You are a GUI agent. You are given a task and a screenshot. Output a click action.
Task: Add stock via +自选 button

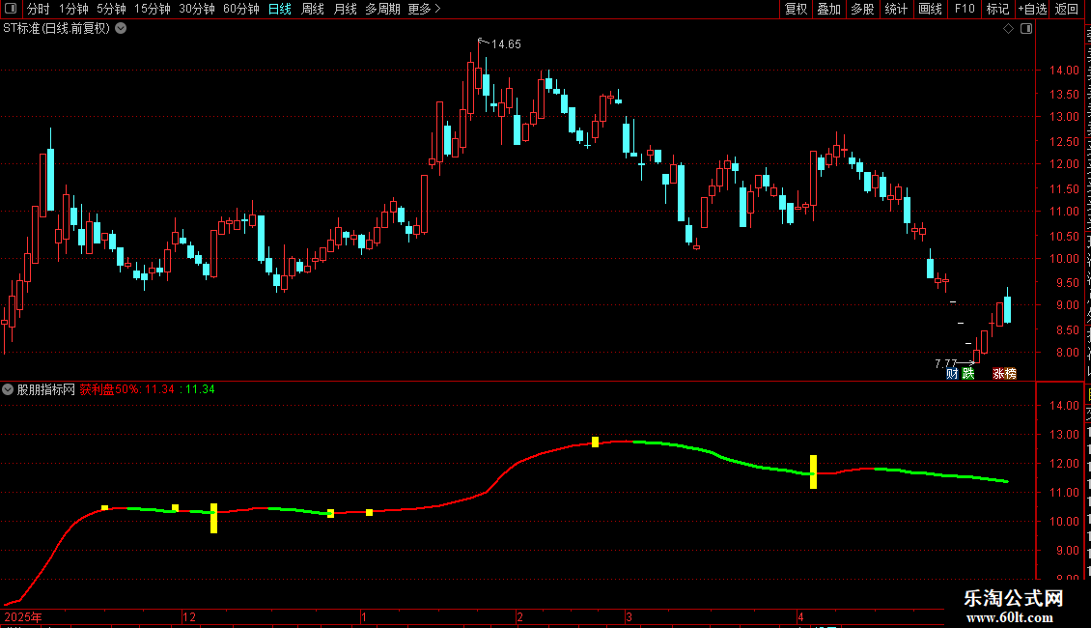pos(1032,9)
